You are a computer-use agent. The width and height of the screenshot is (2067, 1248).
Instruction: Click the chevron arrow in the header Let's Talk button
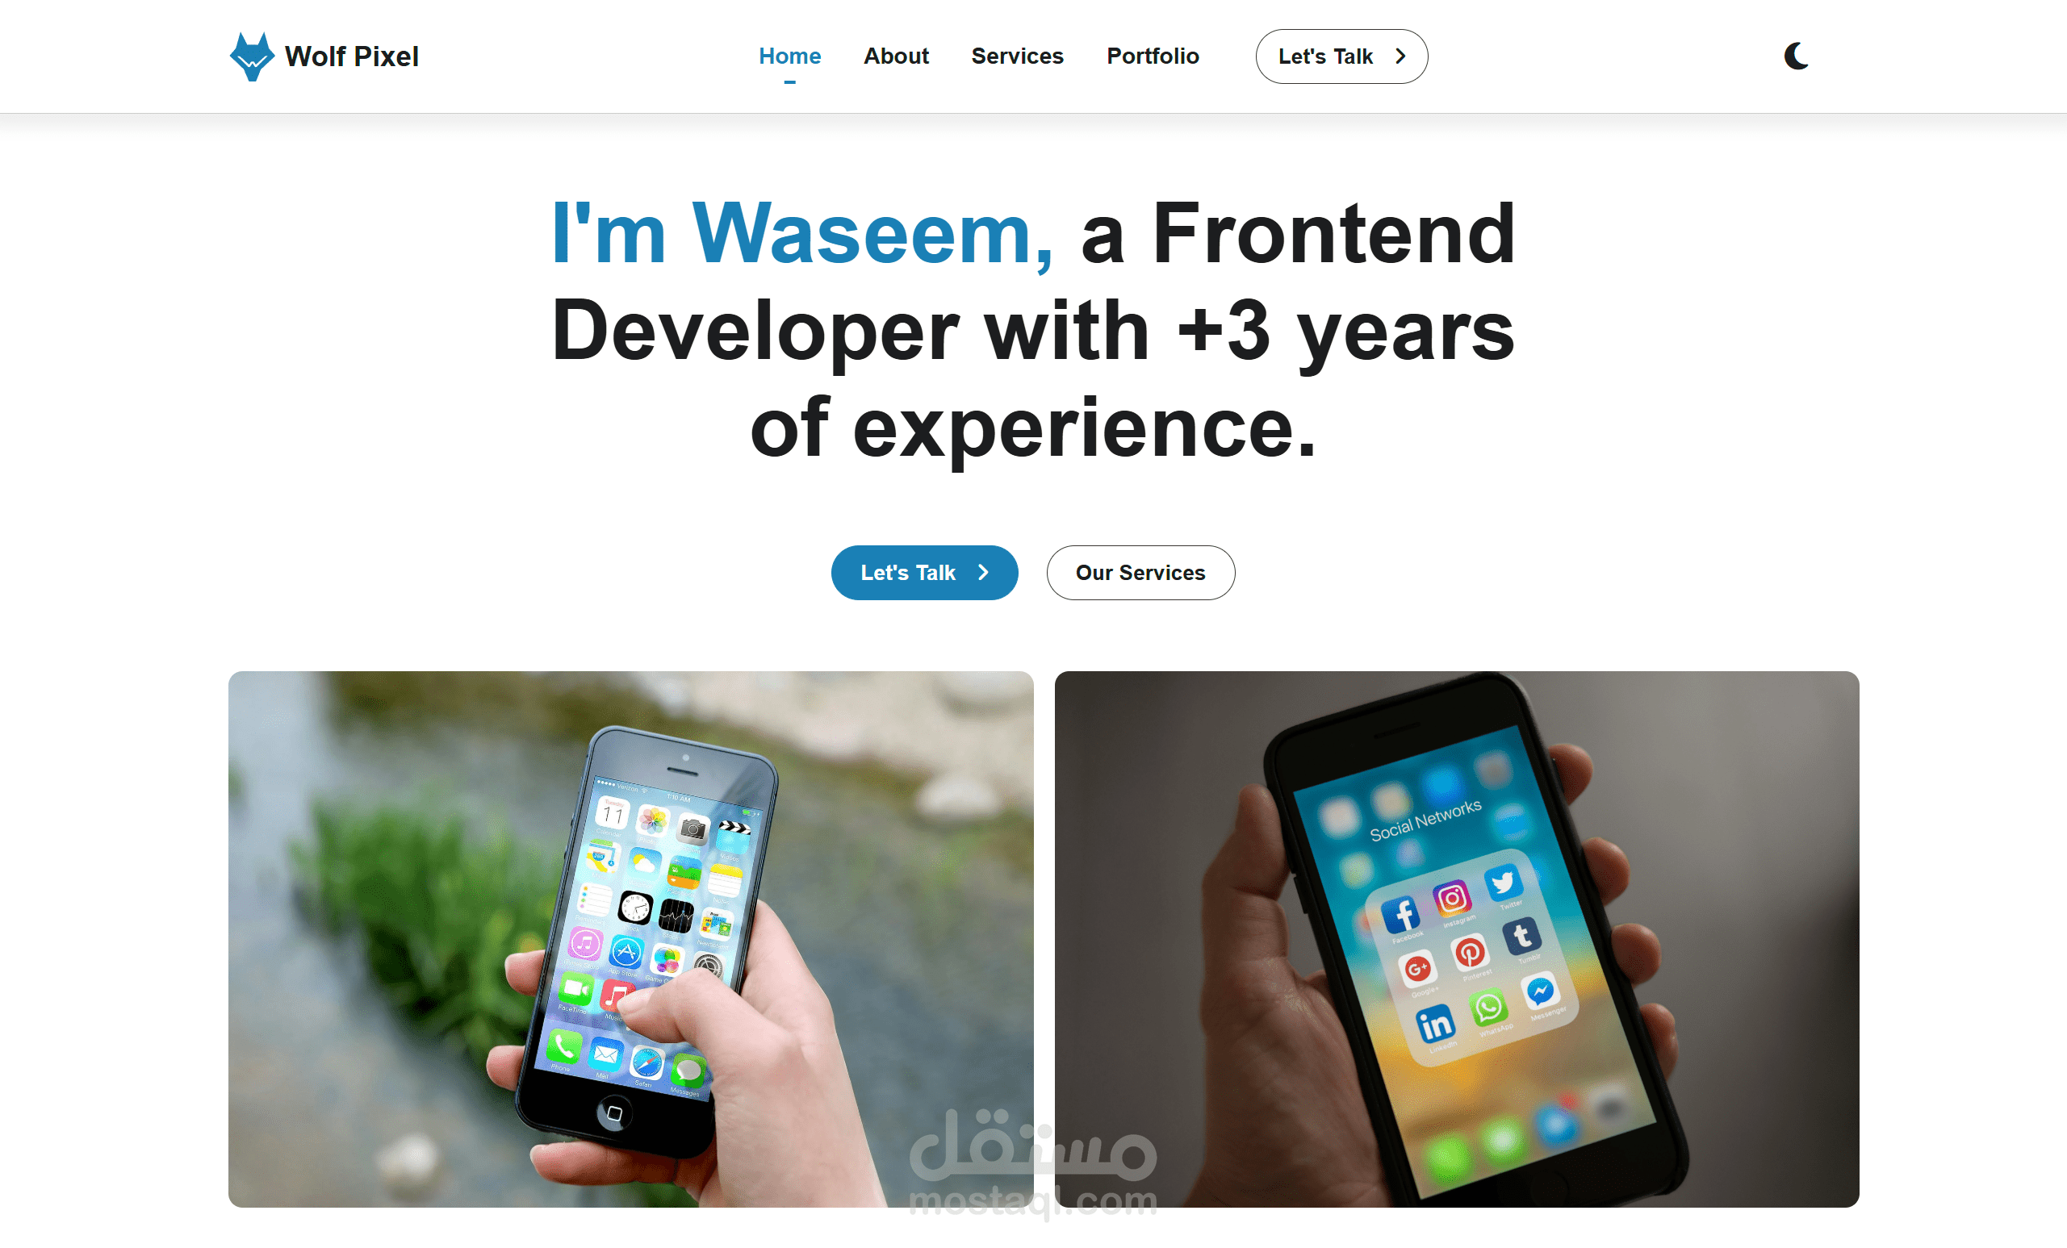(x=1400, y=56)
